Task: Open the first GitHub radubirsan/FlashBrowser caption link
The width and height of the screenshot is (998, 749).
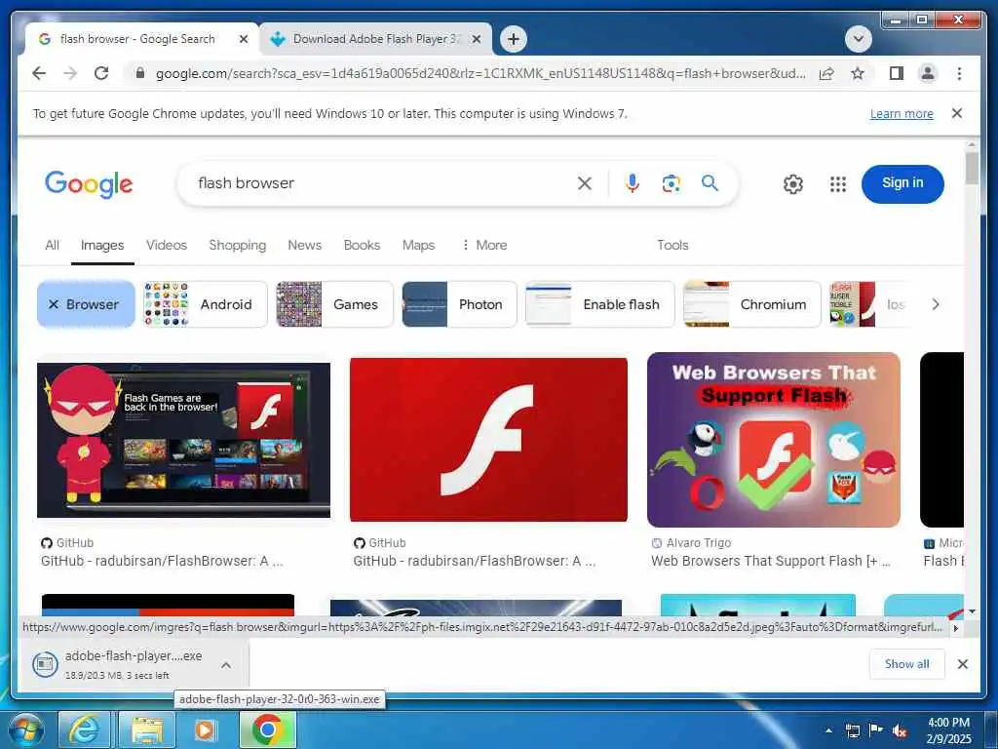Action: 163,561
